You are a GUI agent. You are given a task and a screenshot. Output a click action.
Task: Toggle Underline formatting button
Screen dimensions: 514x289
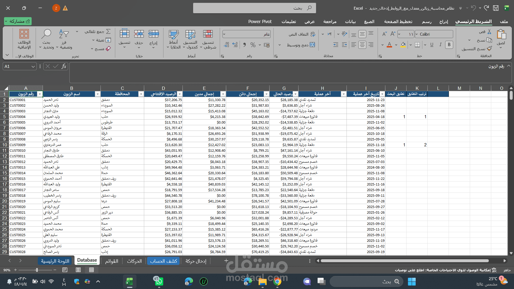431,45
